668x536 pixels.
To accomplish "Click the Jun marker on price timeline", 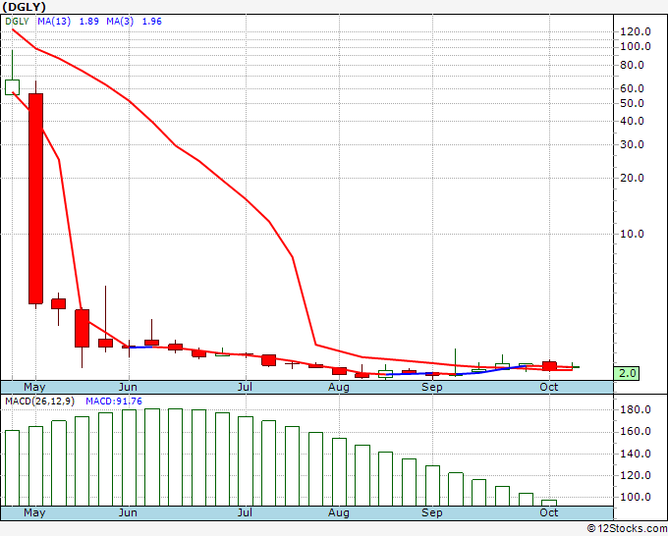I will coord(128,387).
